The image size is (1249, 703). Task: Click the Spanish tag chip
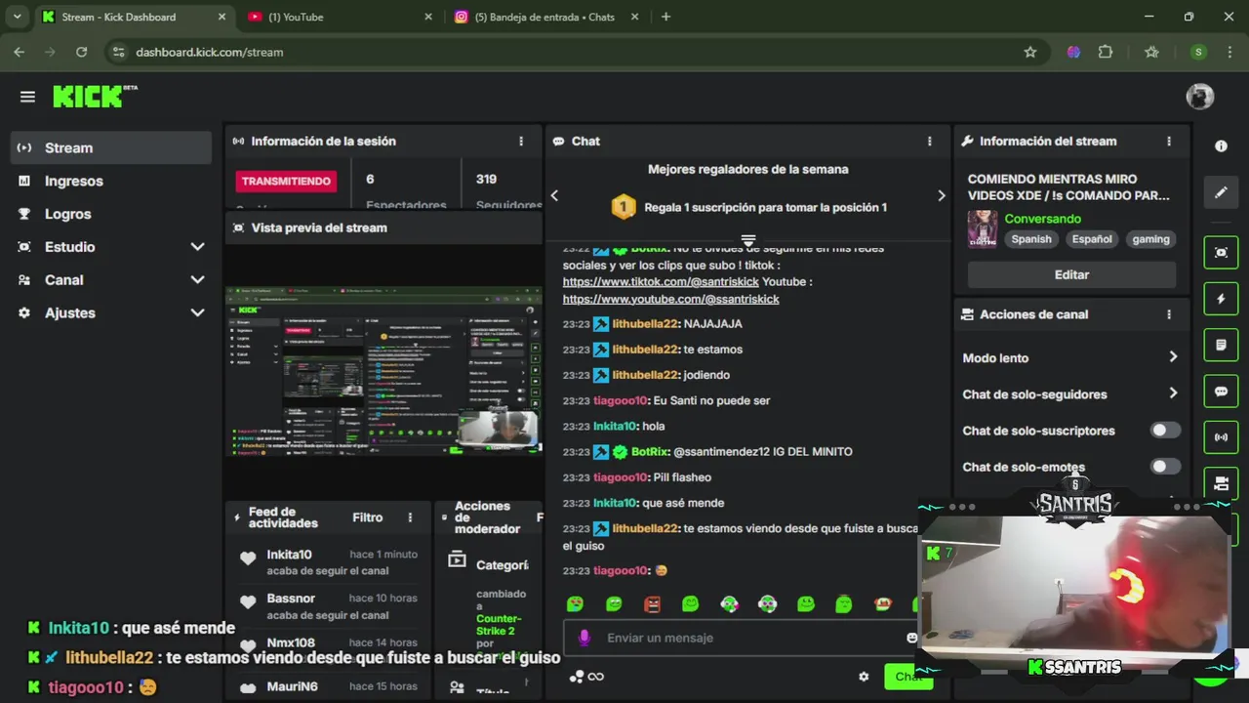click(1031, 239)
